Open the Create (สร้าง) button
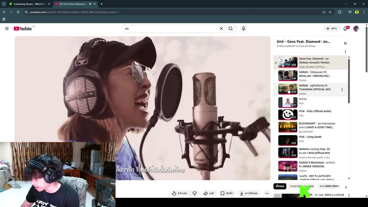Image resolution: width=368 pixels, height=207 pixels. click(331, 28)
